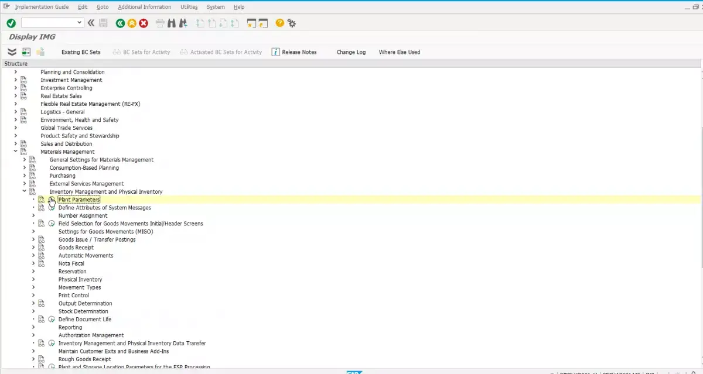Click the green Enter checkmark icon
This screenshot has width=703, height=374.
coord(11,23)
